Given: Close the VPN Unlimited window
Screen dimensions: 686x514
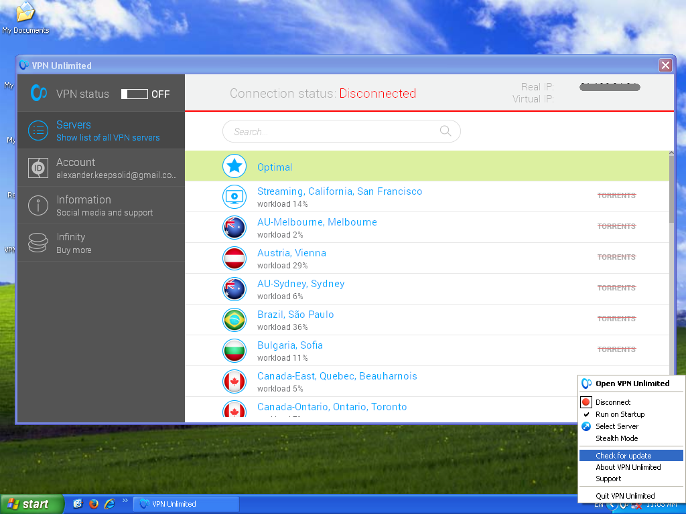Looking at the screenshot, I should 665,65.
